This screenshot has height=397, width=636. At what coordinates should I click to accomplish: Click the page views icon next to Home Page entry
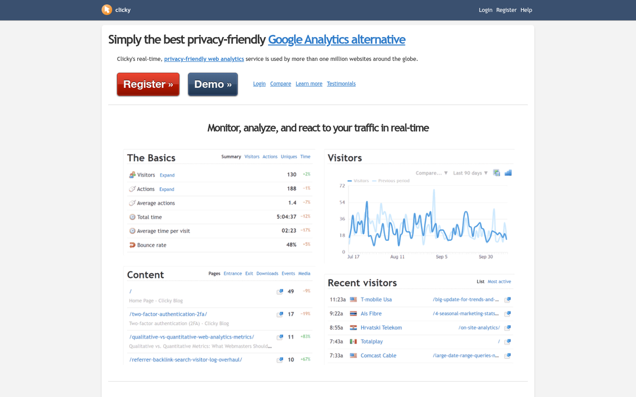(x=280, y=291)
